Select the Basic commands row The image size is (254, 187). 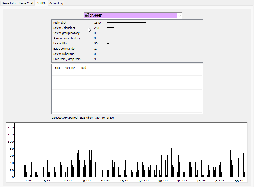125,49
